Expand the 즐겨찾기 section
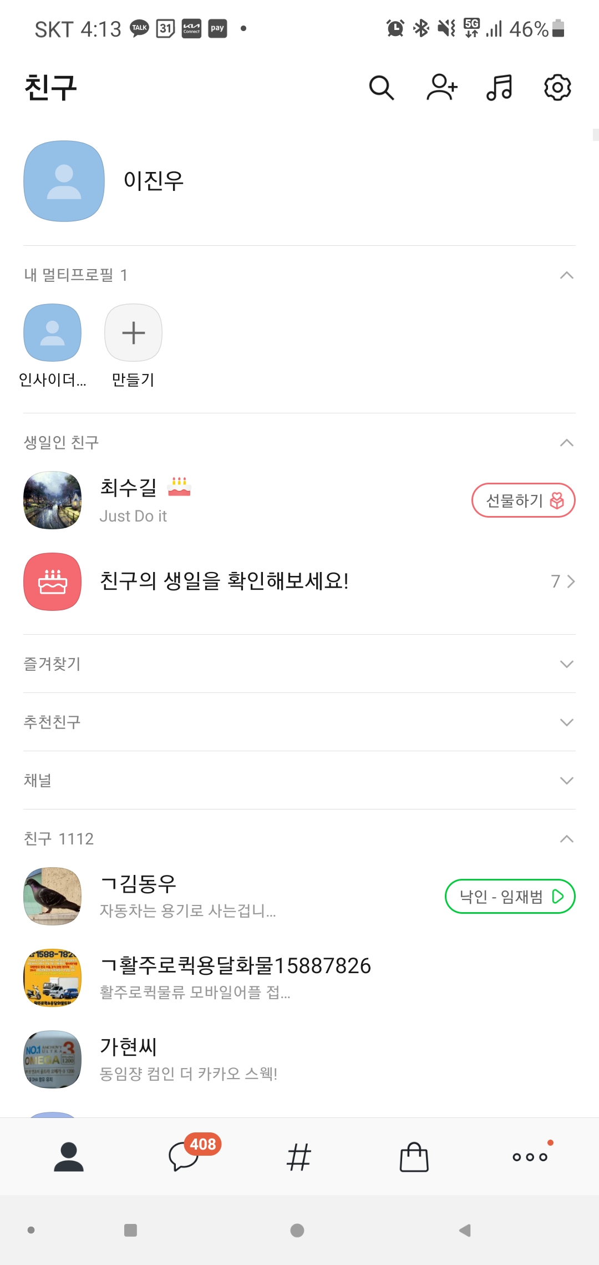The height and width of the screenshot is (1265, 599). 566,664
